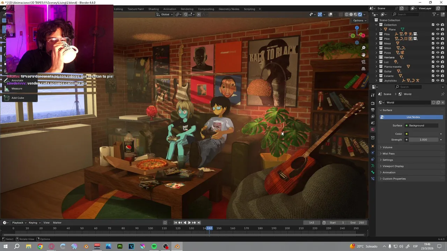The image size is (447, 251).
Task: Open the View Layer properties tab
Action: click(x=373, y=116)
